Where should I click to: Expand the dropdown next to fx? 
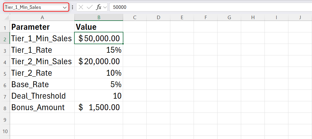[105, 8]
